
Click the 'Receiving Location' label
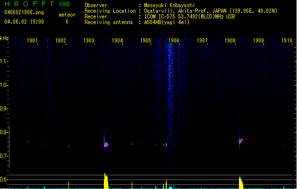coord(110,11)
